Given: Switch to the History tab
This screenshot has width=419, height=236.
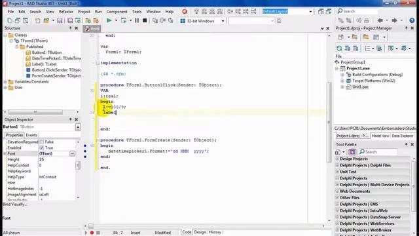Looking at the screenshot, I should (x=215, y=232).
